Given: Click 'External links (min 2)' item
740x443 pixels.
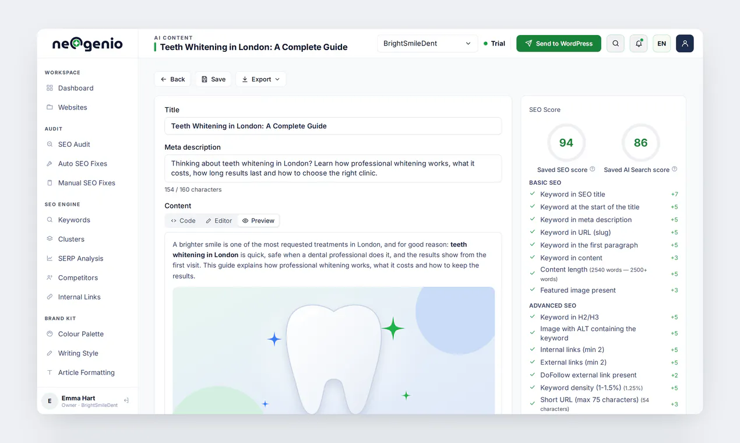Looking at the screenshot, I should click(604, 363).
